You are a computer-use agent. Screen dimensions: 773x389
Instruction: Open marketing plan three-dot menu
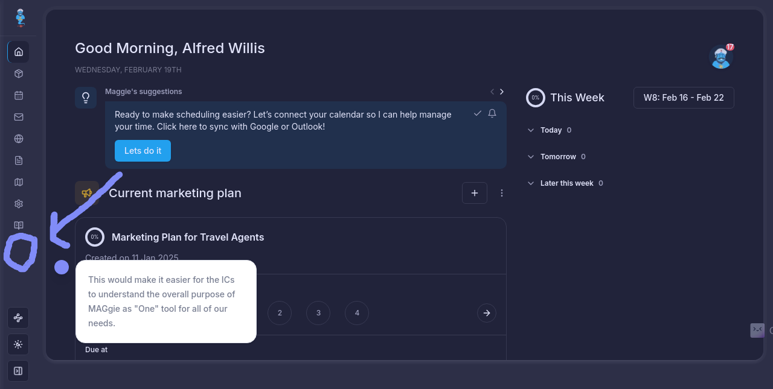pos(502,193)
